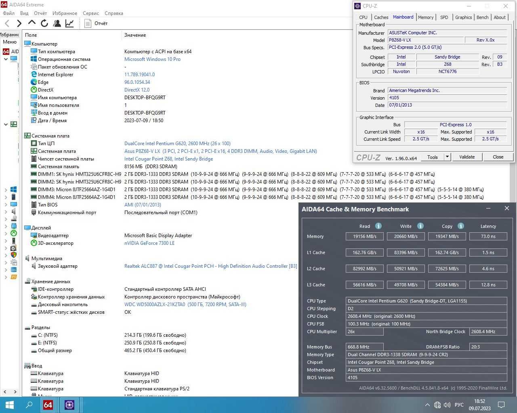Open the notification center icon
This screenshot has width=517, height=413.
(502, 405)
